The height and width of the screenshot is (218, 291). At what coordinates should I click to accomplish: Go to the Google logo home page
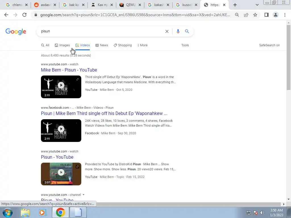pos(16,32)
